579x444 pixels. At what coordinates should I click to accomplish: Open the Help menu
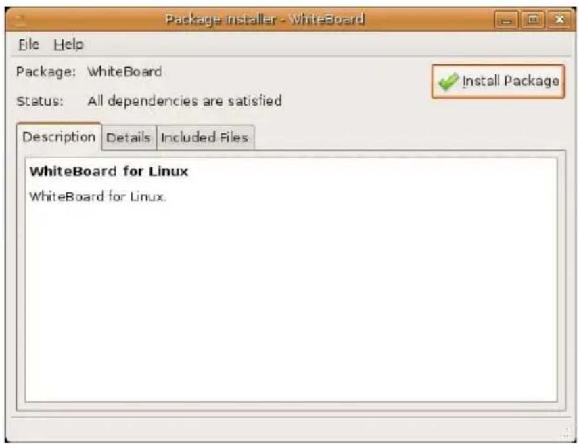click(x=69, y=45)
